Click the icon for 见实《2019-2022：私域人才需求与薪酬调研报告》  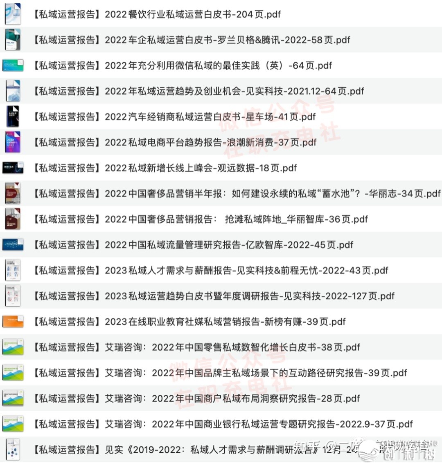point(13,449)
